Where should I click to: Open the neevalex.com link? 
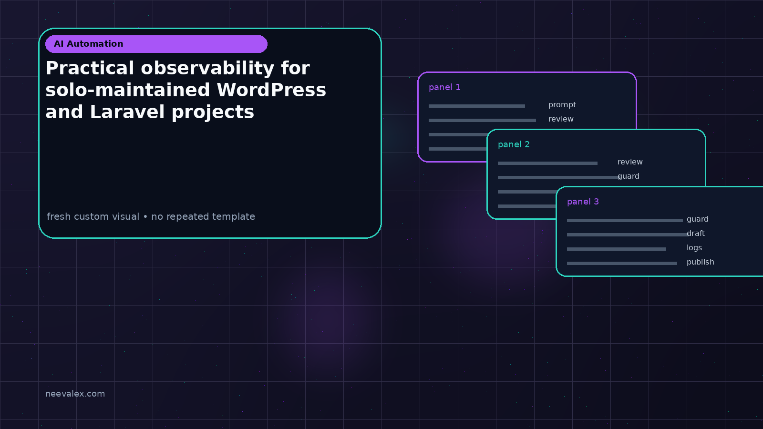click(x=75, y=394)
